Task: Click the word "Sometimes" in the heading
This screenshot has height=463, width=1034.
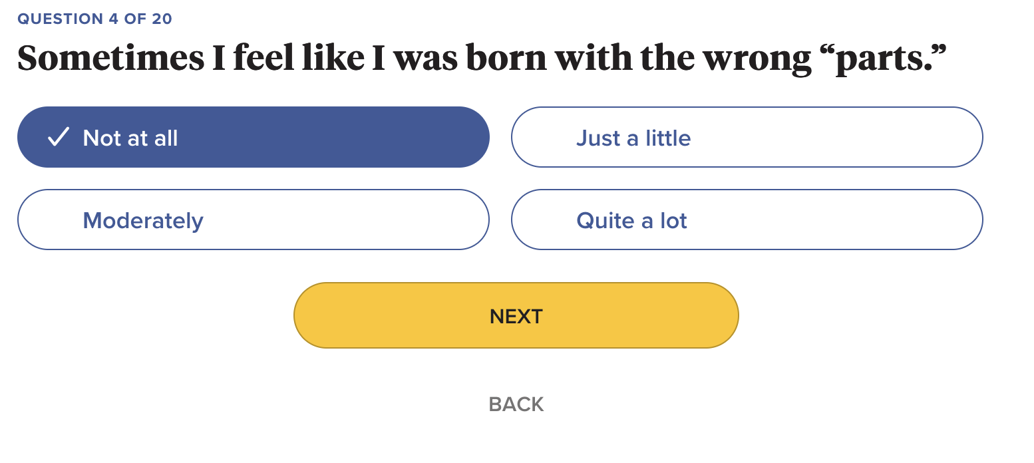Action: pyautogui.click(x=110, y=58)
